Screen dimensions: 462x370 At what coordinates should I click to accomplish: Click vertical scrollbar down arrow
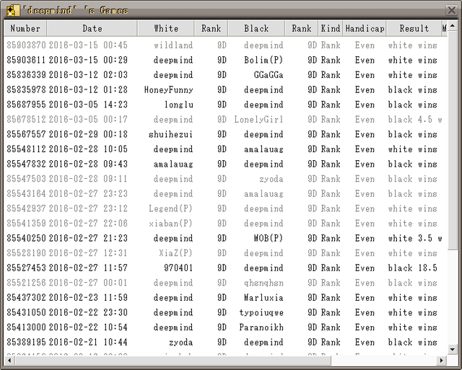[453, 349]
